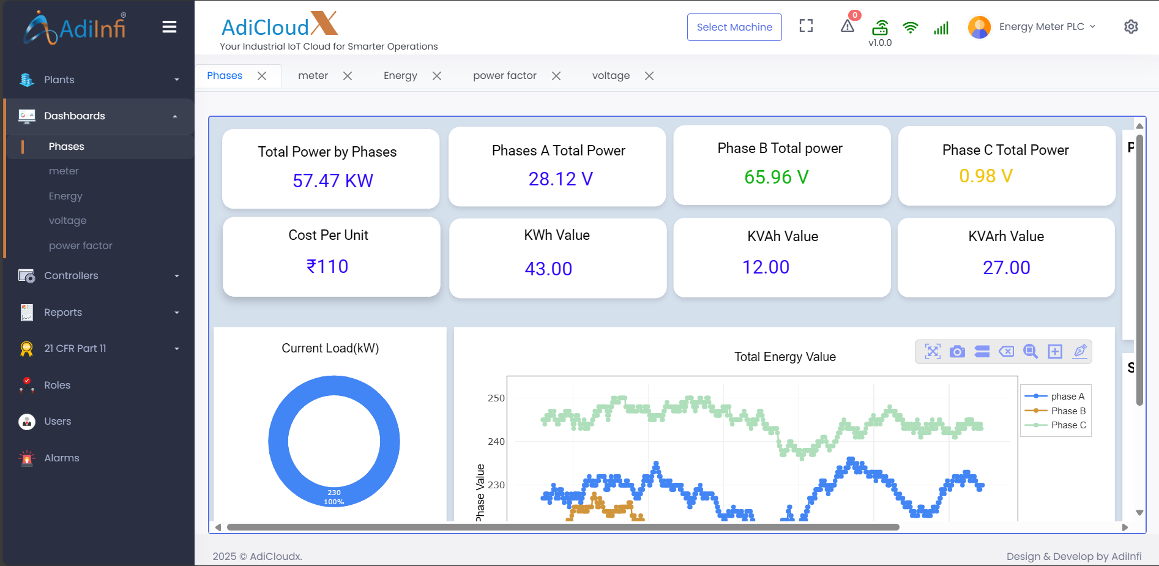Close the voltage tab
The width and height of the screenshot is (1159, 566).
649,76
